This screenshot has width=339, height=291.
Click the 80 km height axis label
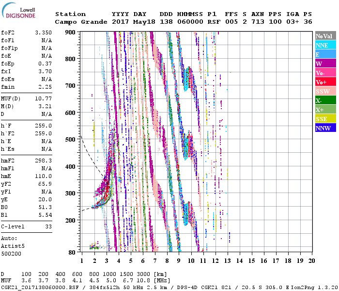point(72,252)
